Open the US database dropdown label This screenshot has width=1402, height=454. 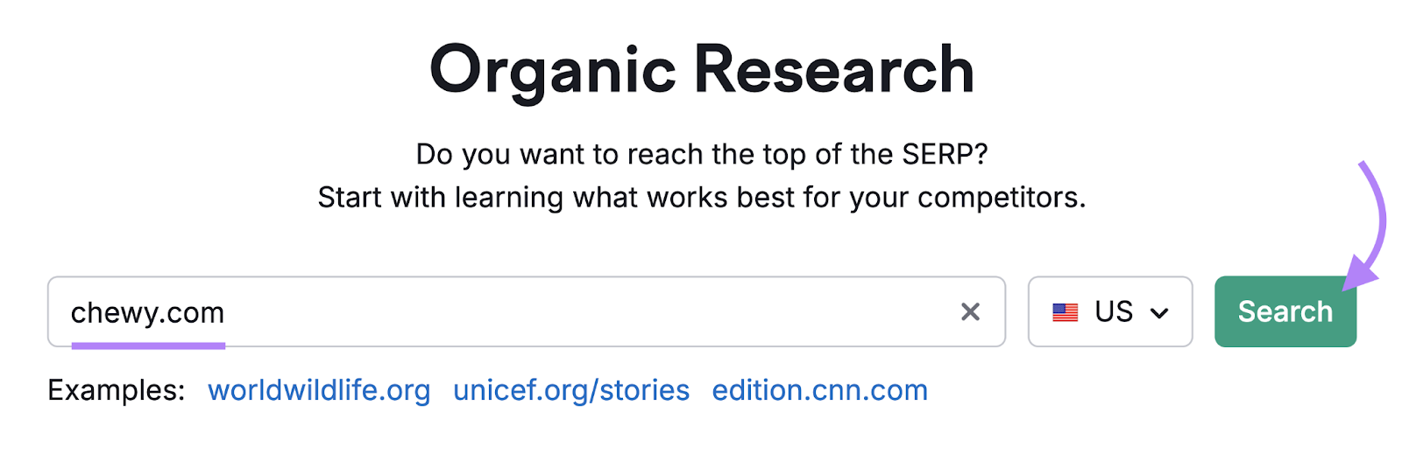point(1114,311)
